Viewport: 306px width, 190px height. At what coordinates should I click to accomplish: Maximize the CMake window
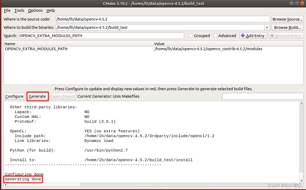click(297, 3)
